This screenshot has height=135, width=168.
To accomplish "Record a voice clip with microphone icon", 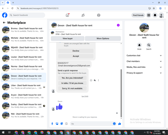I will (x=52, y=124).
